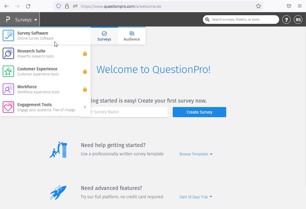Click the climbing help illustration icon
The image size is (306, 209).
click(58, 150)
